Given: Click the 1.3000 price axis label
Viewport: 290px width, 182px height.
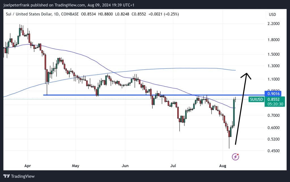Looking at the screenshot, I should click(274, 66).
